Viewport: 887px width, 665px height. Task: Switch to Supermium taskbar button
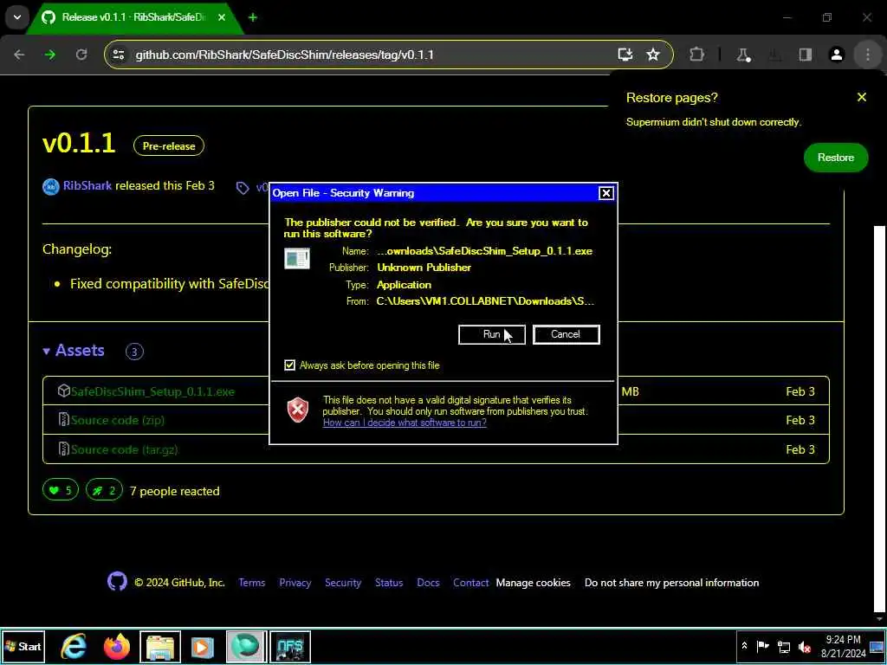[x=245, y=646]
